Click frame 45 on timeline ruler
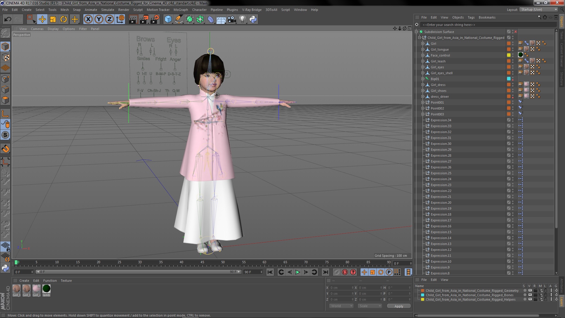Screen dimensions: 565x318 click(202, 262)
